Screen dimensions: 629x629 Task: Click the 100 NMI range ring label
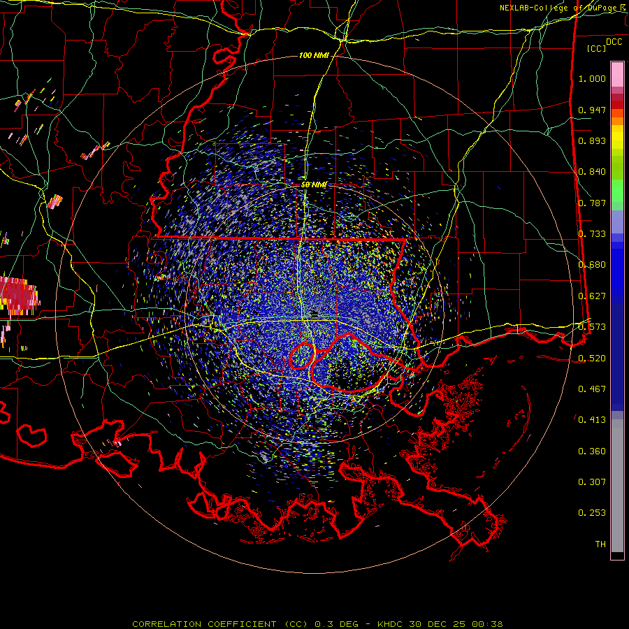tap(314, 55)
